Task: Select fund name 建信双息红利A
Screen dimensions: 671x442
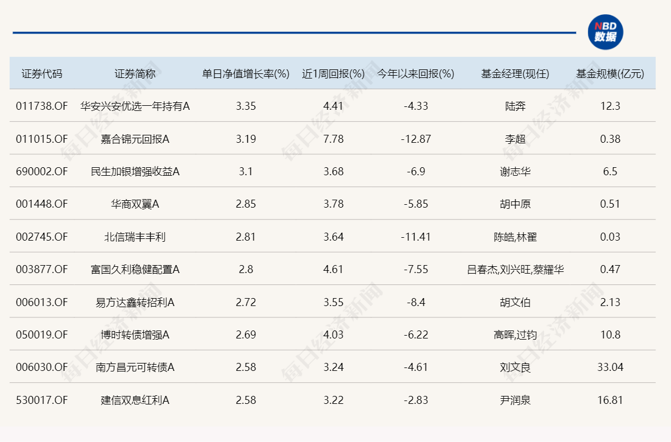Action: [x=135, y=400]
